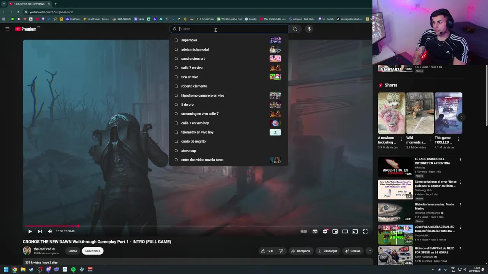Click the Suscribirse button
488x274 pixels.
93,251
